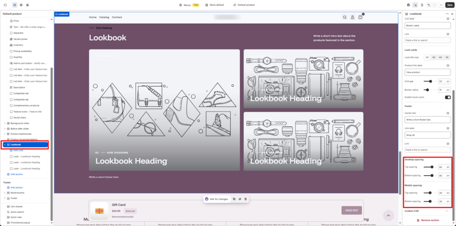This screenshot has height=226, width=456.
Task: Expand the Product testimonials section
Action: click(x=4, y=134)
